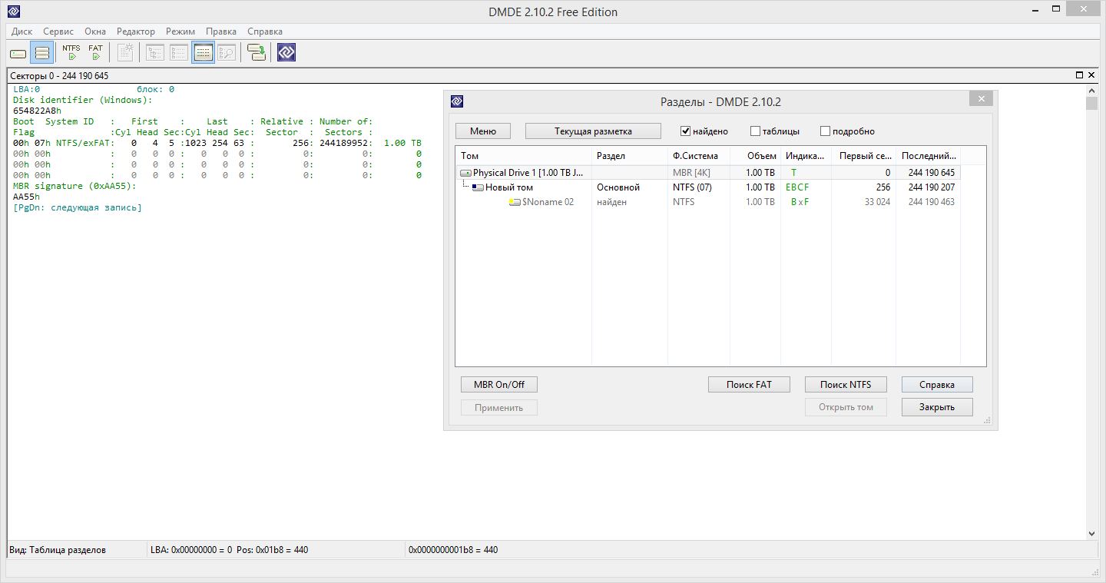Click the 'MBR [4K]' file system cell
This screenshot has height=583, width=1106.
click(x=691, y=173)
